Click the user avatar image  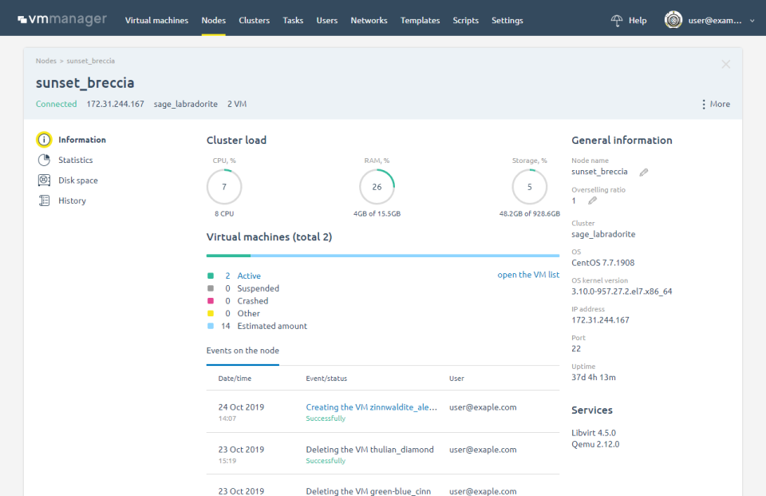tap(673, 20)
